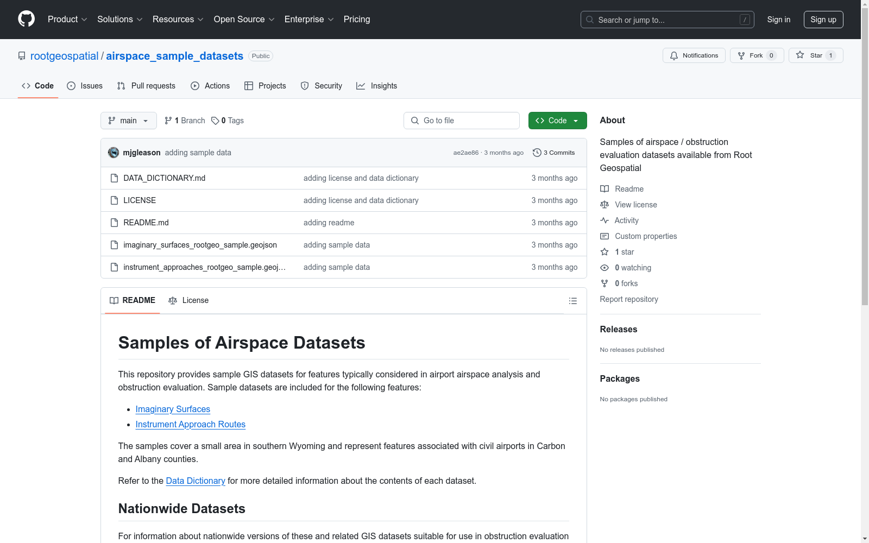This screenshot has width=869, height=543.
Task: Click the slash shortcut icon in the search box
Action: (745, 20)
